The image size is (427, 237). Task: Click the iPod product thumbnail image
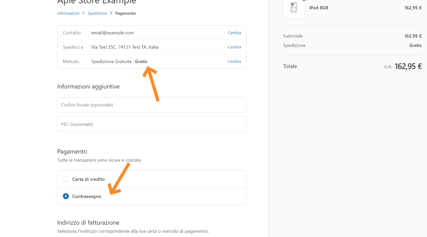(293, 8)
